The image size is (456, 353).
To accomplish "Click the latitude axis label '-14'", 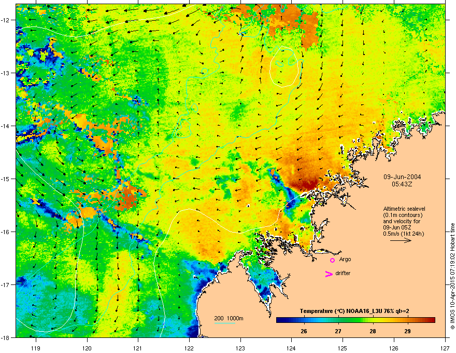I will pos(6,126).
